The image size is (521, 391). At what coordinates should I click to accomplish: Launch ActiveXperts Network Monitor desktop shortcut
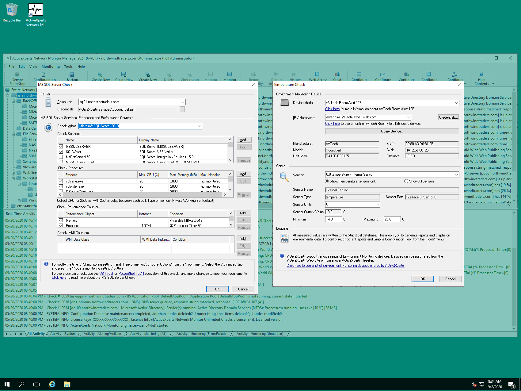[x=36, y=15]
